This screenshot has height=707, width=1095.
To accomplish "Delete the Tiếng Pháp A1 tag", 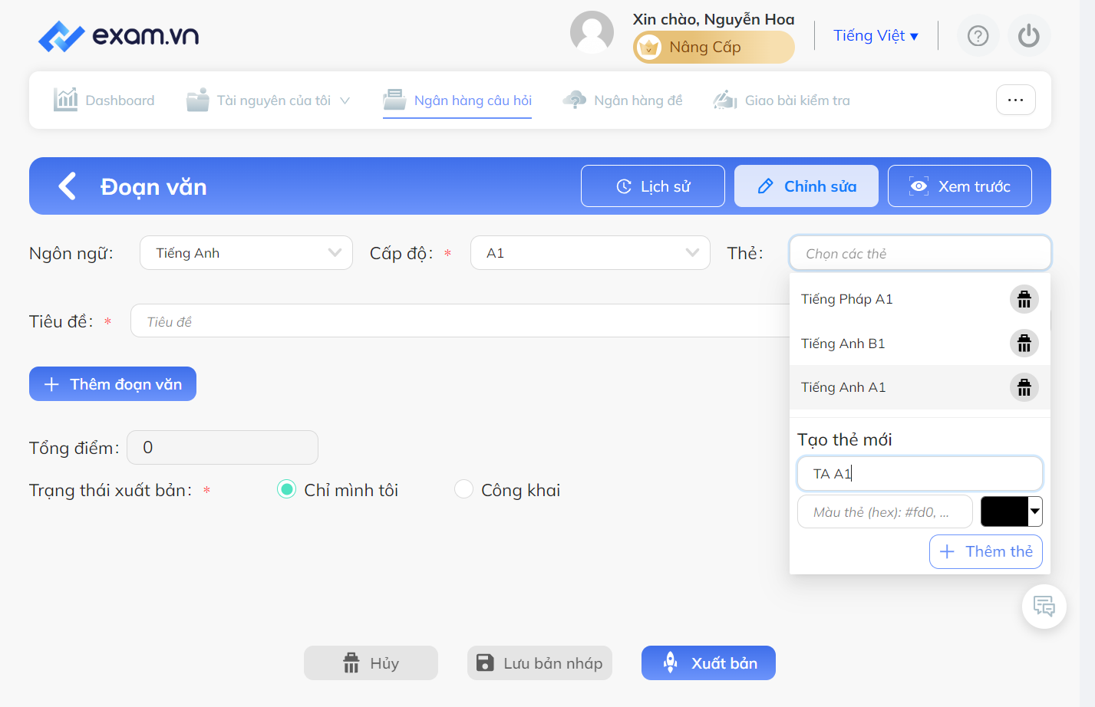I will click(1024, 299).
